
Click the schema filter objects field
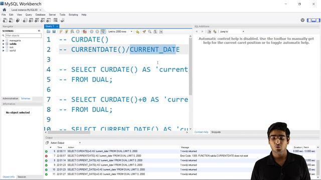click(23, 35)
